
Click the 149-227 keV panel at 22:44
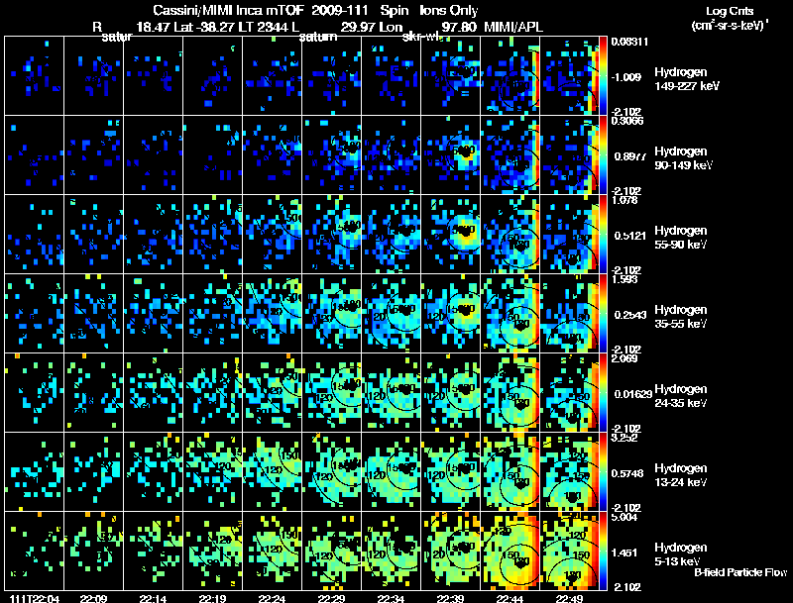510,76
